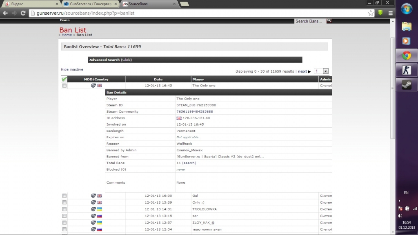Open the Chrome menu button

[x=390, y=13]
